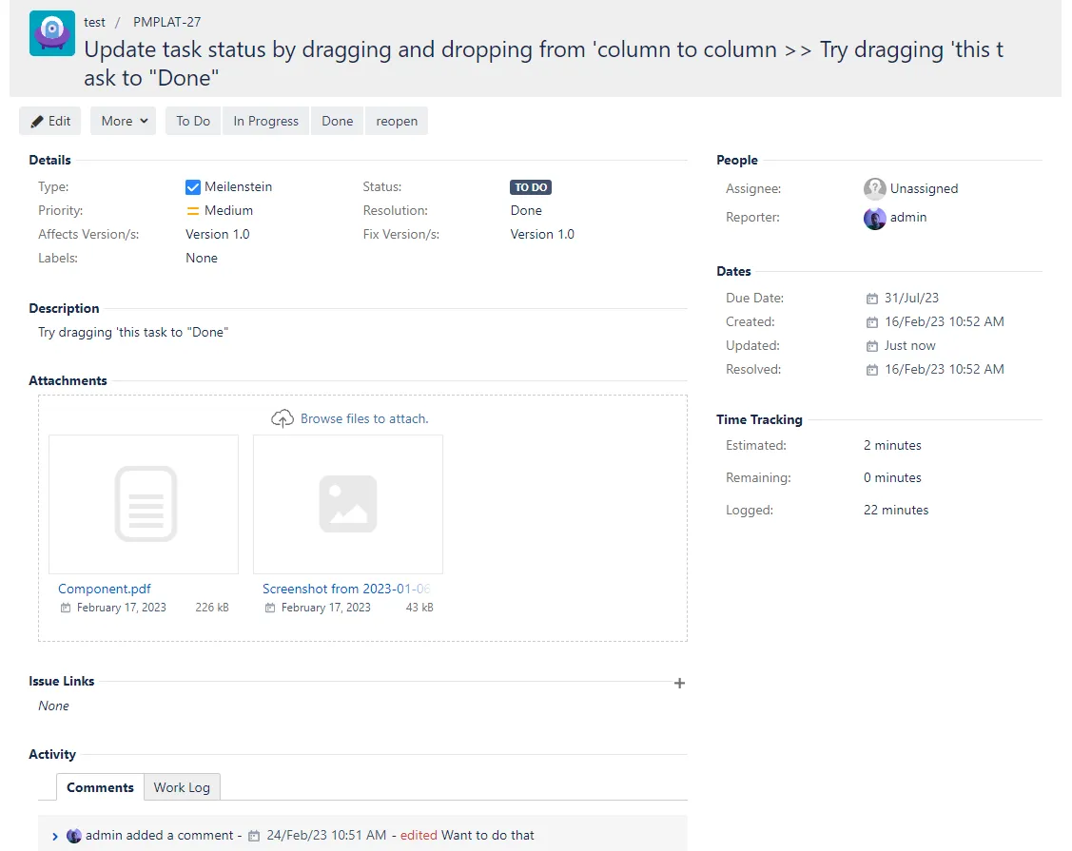
Task: Click the Meilenstein issue type icon
Action: (193, 187)
